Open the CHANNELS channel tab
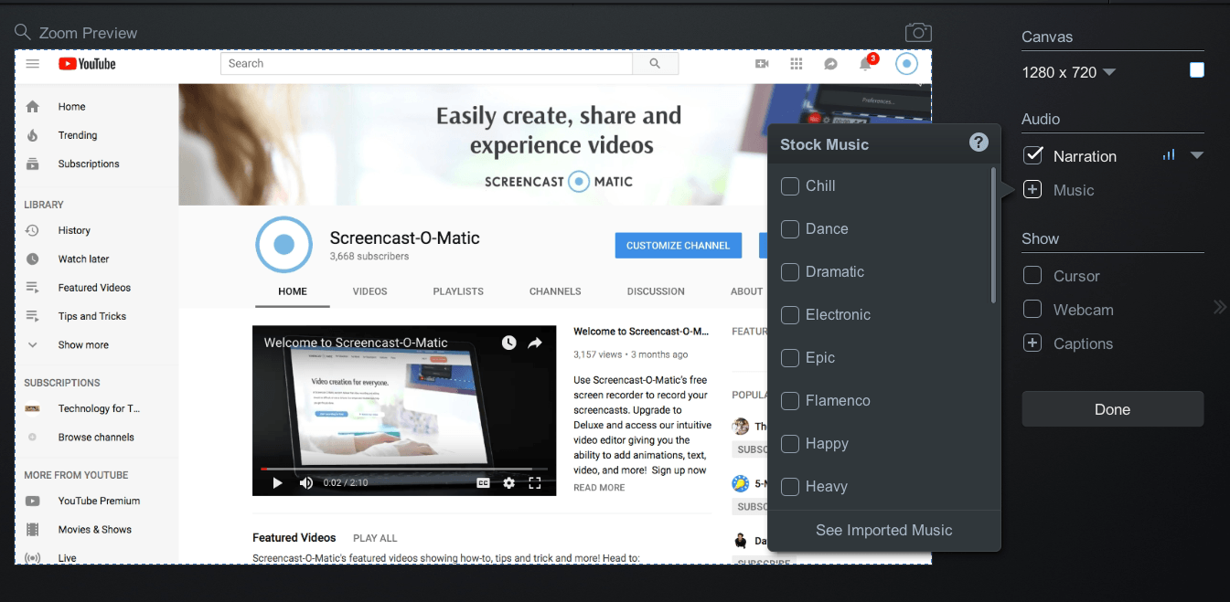This screenshot has height=602, width=1230. click(555, 291)
